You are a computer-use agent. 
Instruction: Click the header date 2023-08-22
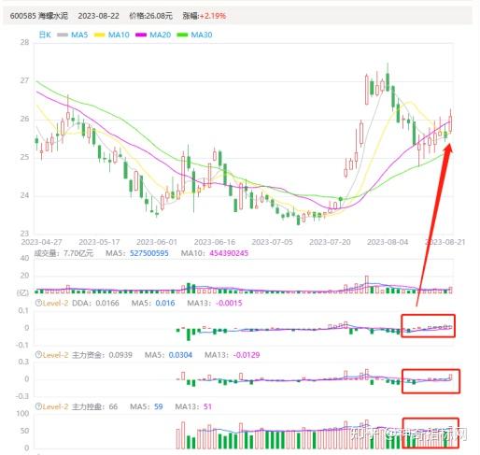(x=98, y=16)
